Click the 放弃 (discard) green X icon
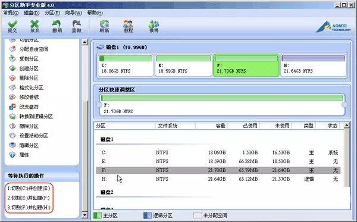Screen dimensions: 357x222 [35, 26]
